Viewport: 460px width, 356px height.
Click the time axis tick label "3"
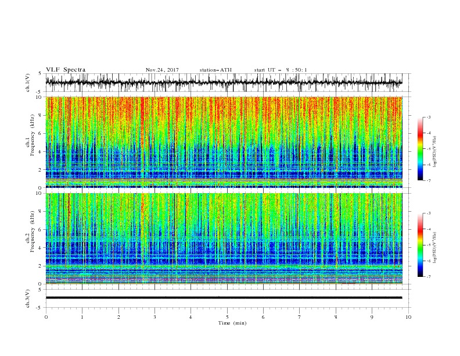click(x=154, y=317)
